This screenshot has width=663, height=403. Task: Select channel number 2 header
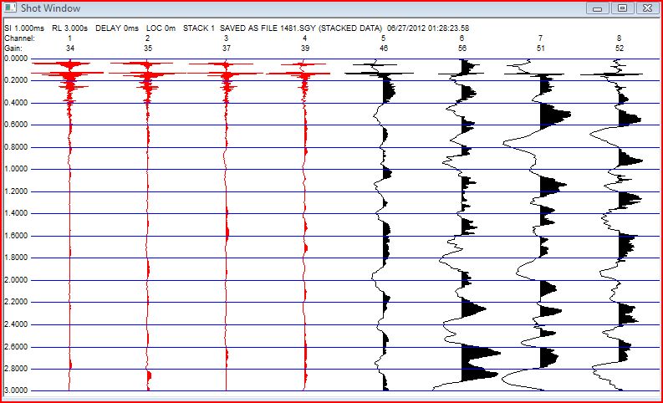tap(148, 38)
